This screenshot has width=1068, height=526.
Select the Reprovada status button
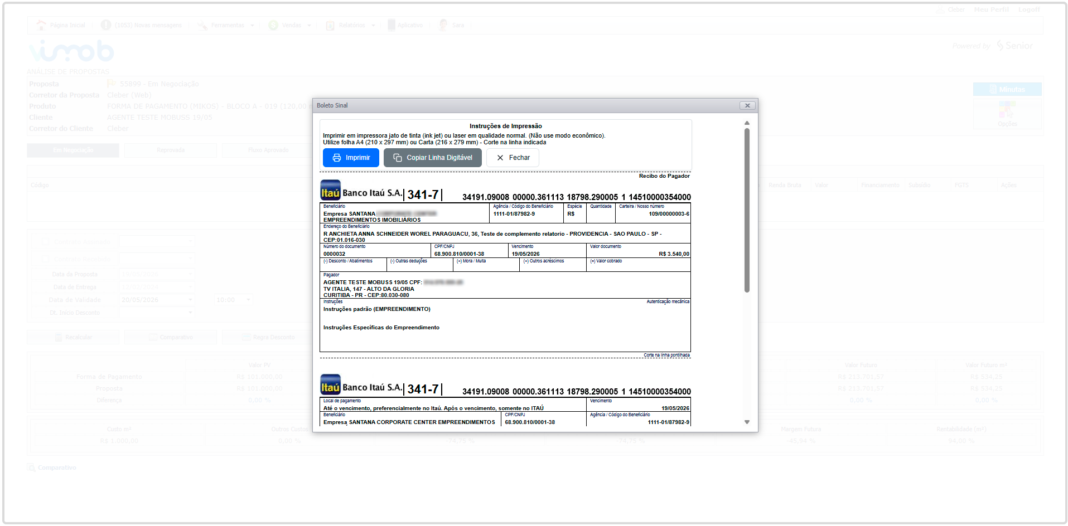click(171, 150)
